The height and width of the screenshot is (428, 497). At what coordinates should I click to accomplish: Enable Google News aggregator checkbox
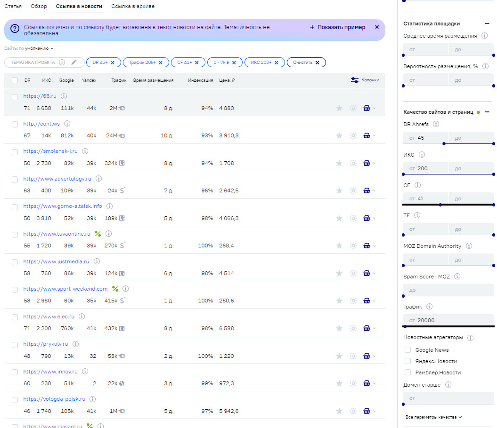pyautogui.click(x=408, y=350)
